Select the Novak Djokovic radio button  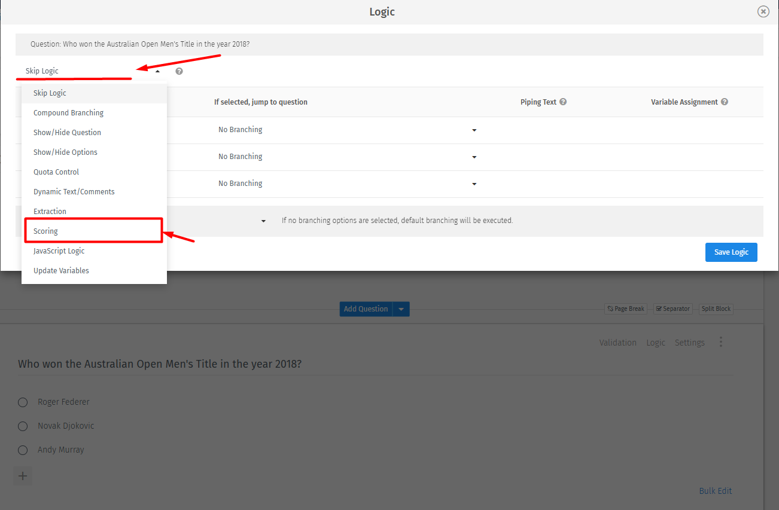22,426
